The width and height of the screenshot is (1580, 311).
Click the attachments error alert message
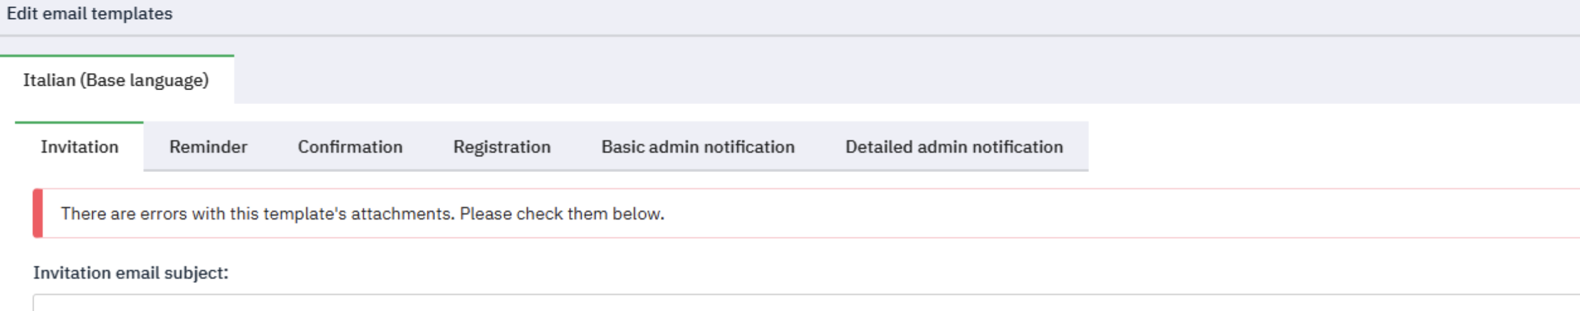[x=363, y=214]
